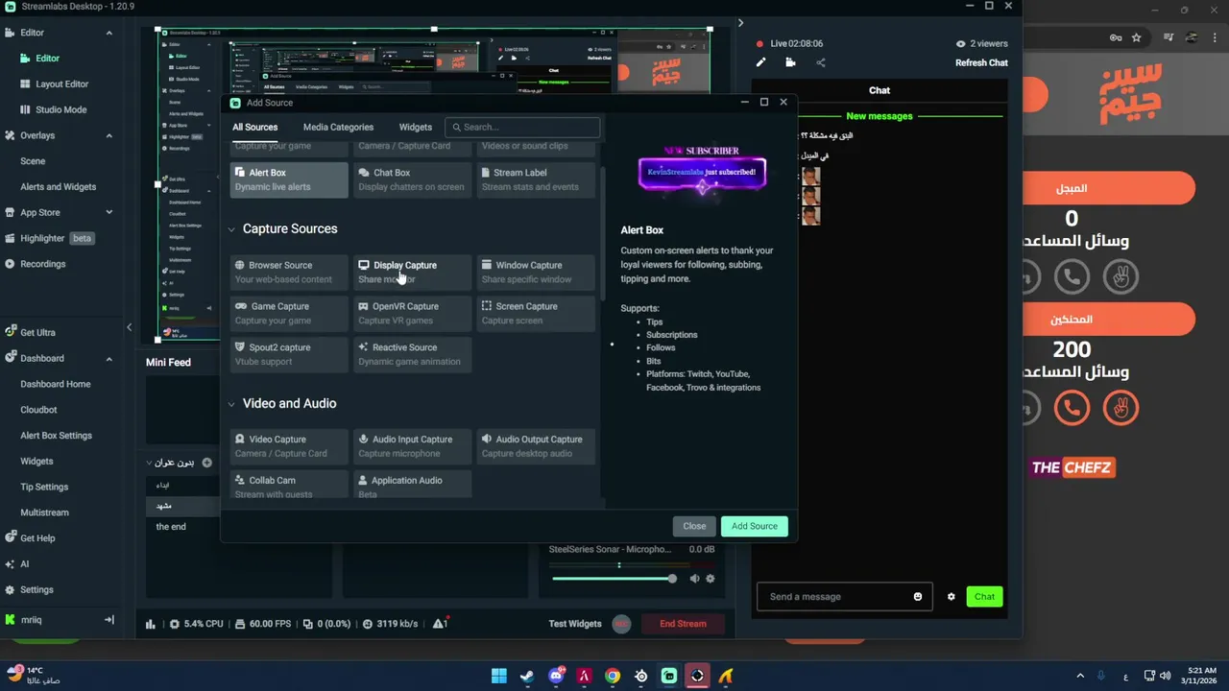Select the Spout2 capture source
The height and width of the screenshot is (691, 1229).
pyautogui.click(x=289, y=354)
